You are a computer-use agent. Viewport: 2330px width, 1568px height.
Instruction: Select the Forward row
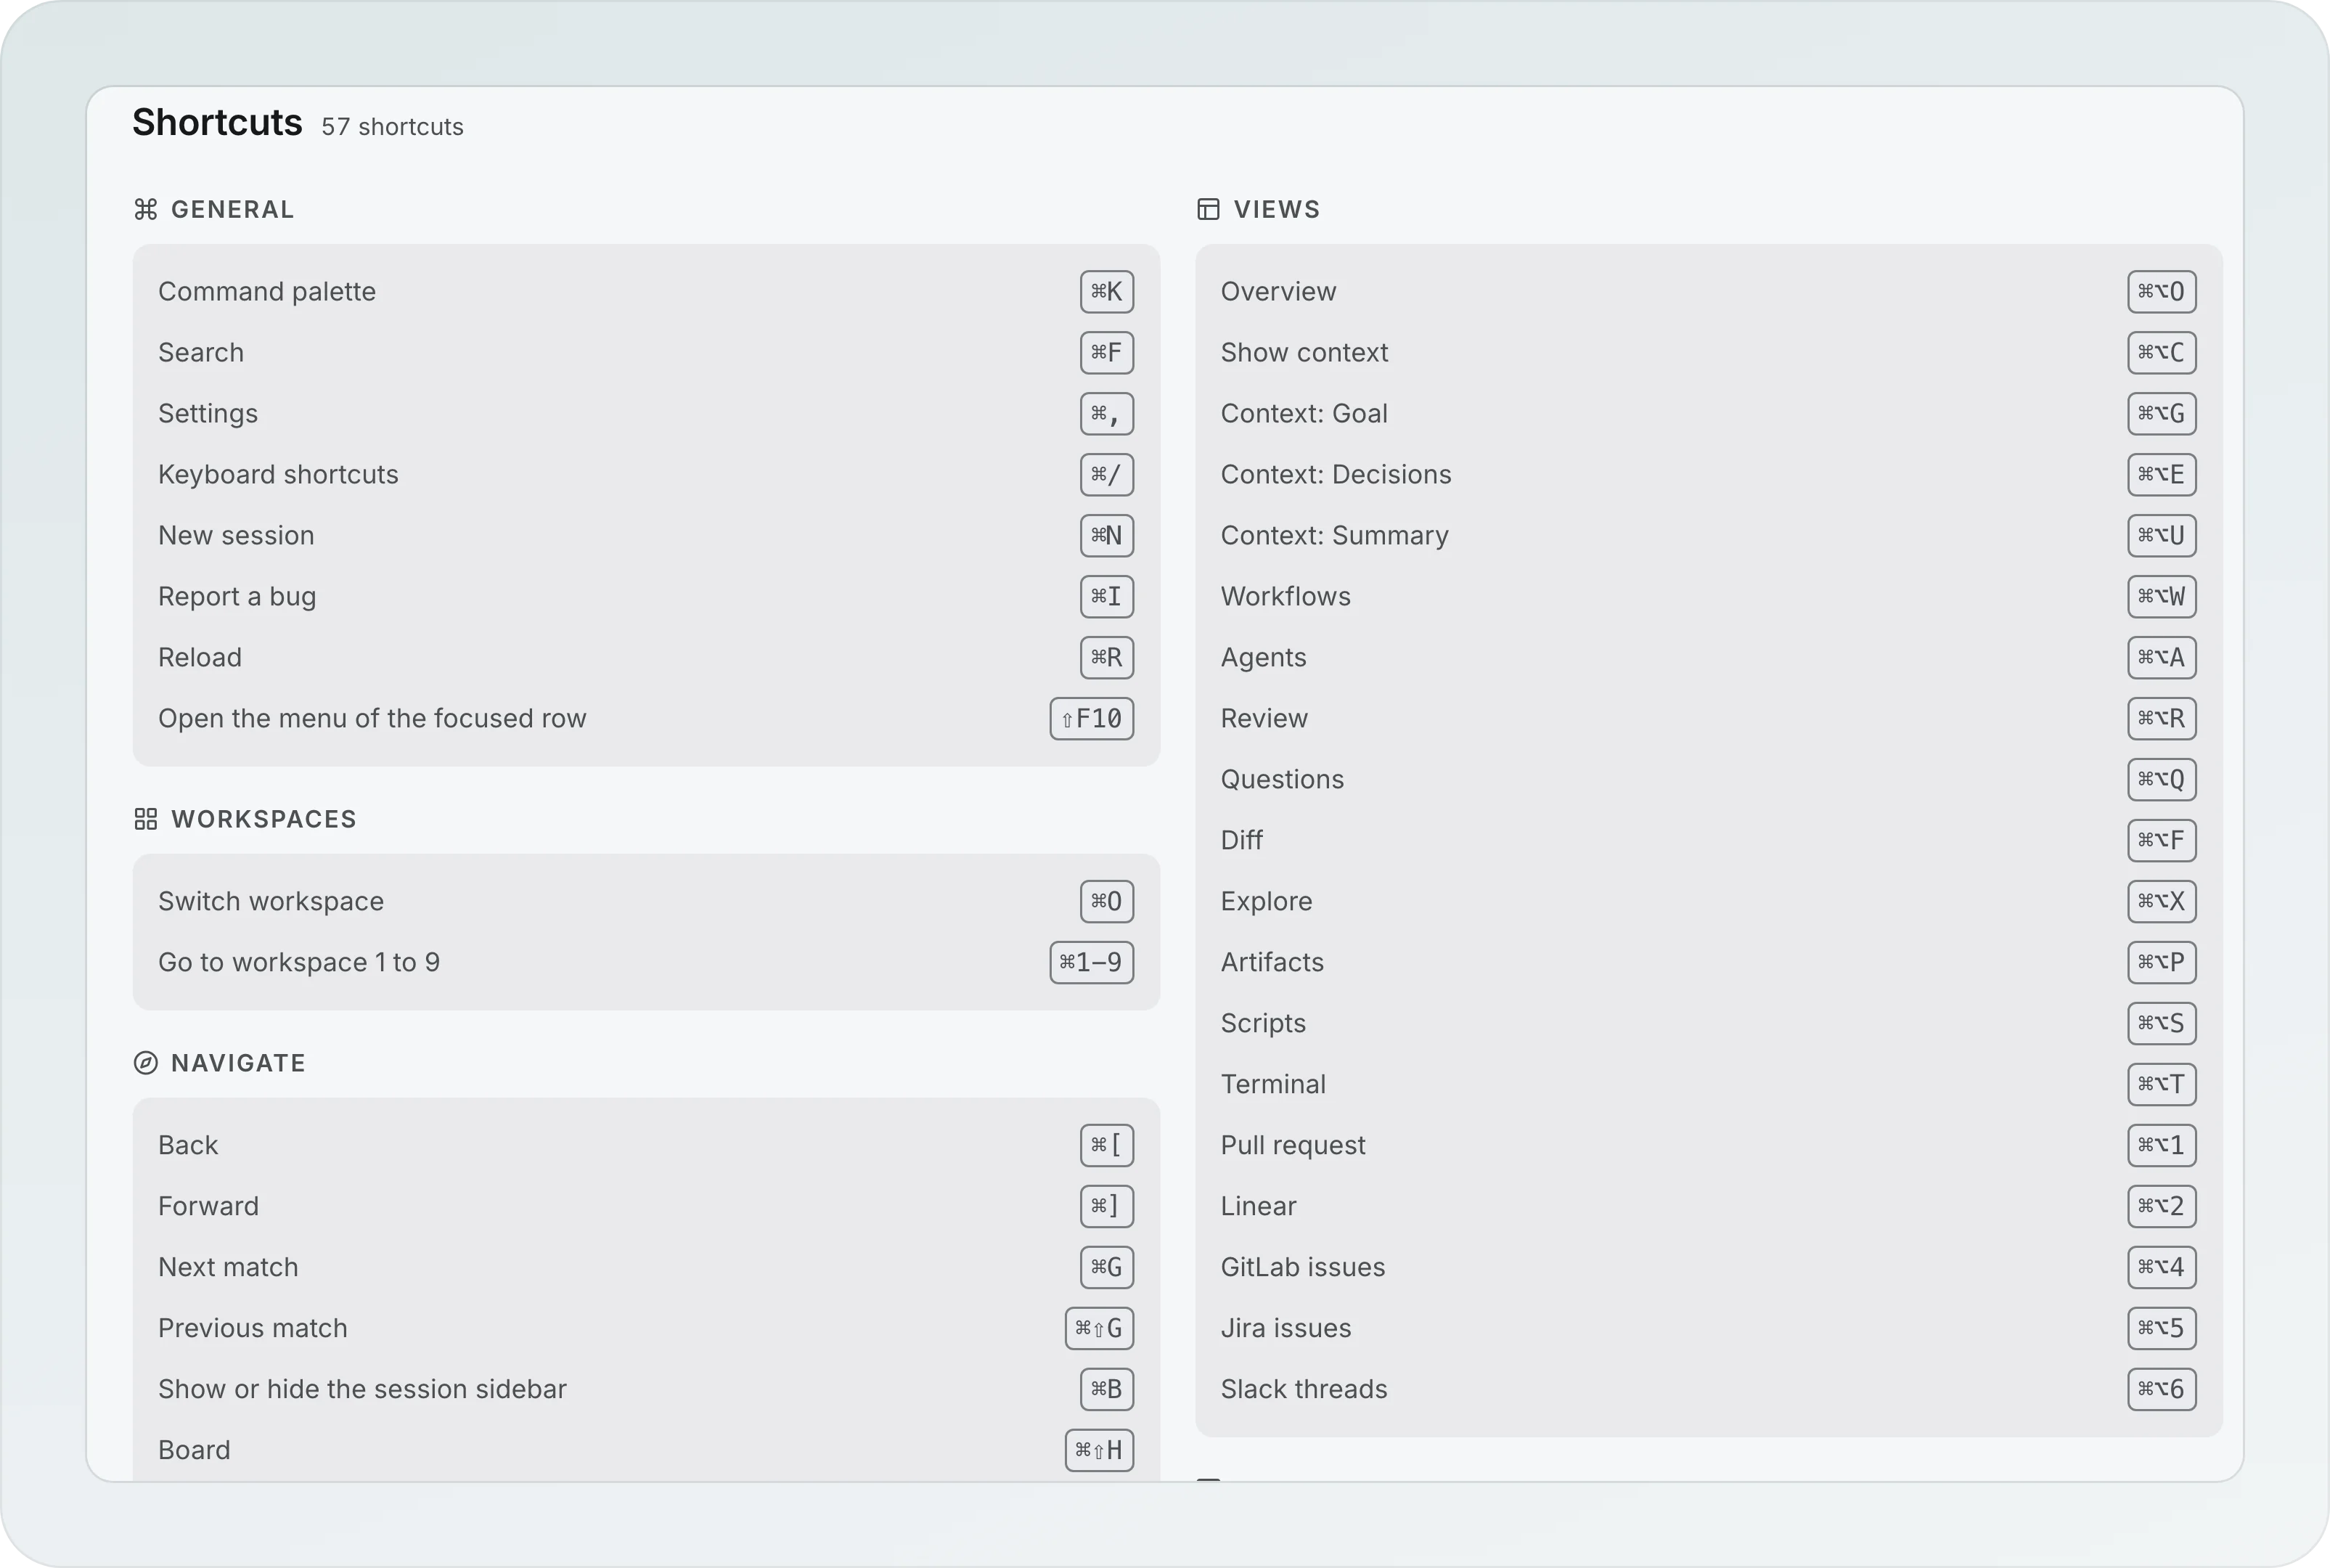[646, 1206]
